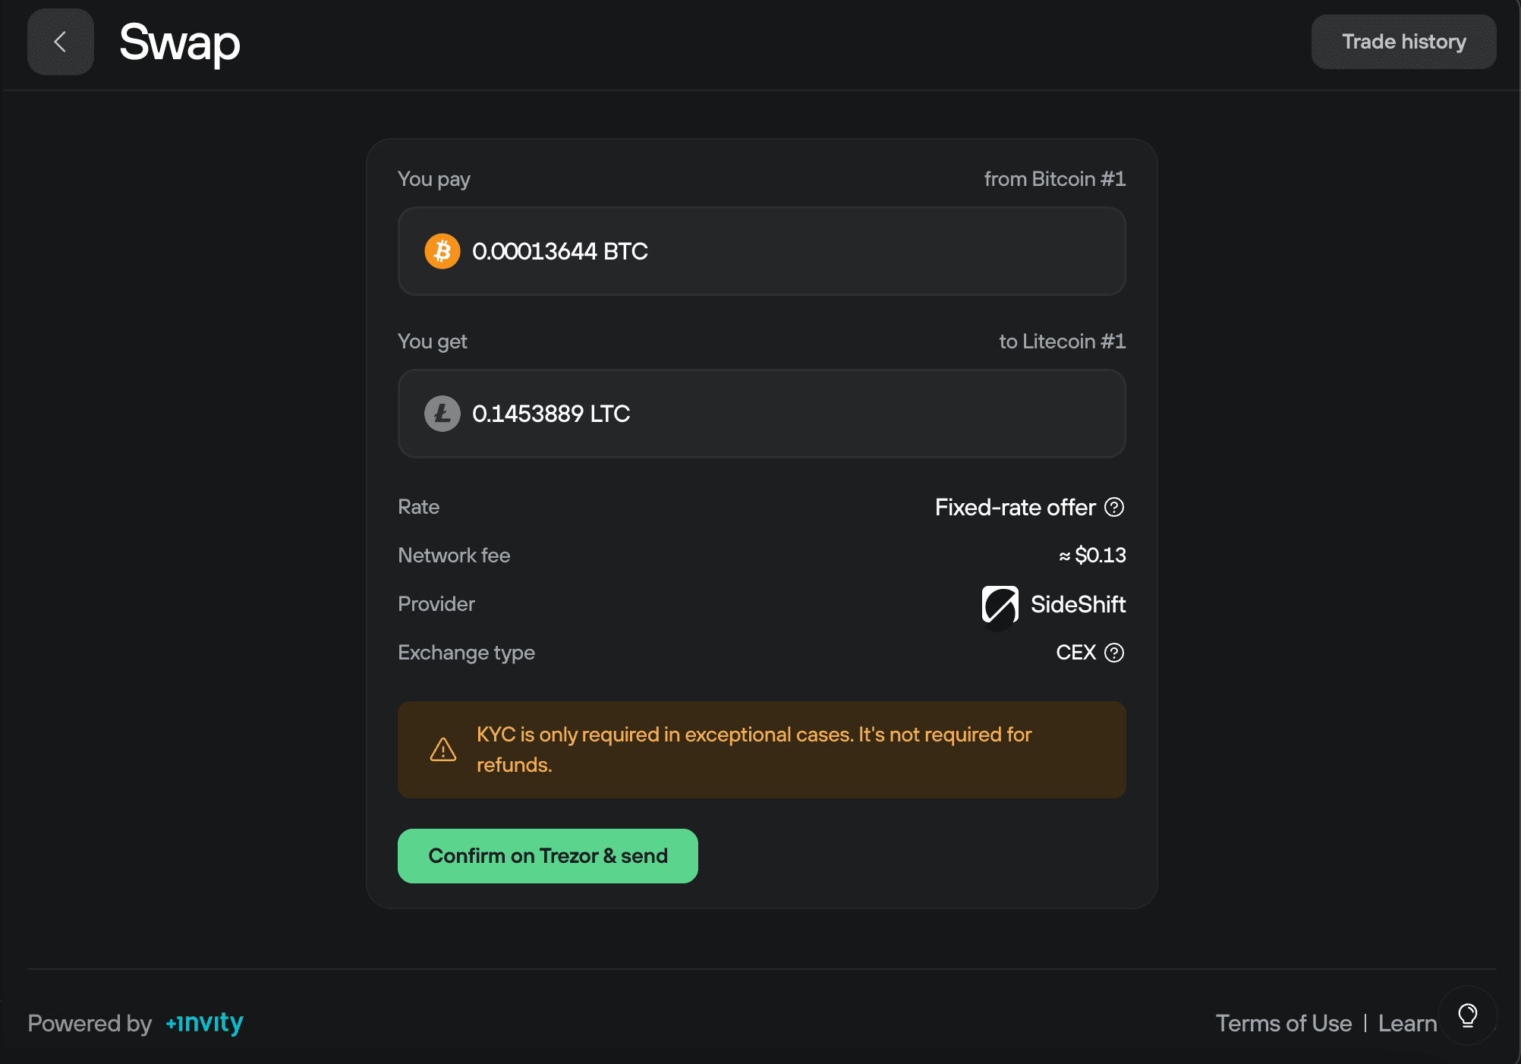Open the Fixed-rate offer help tooltip
The image size is (1521, 1064).
click(x=1114, y=507)
